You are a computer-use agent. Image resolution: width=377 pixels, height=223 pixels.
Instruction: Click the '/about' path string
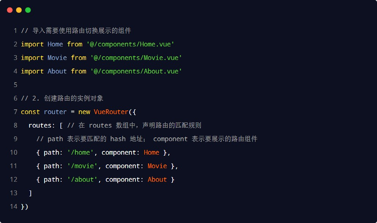82,179
